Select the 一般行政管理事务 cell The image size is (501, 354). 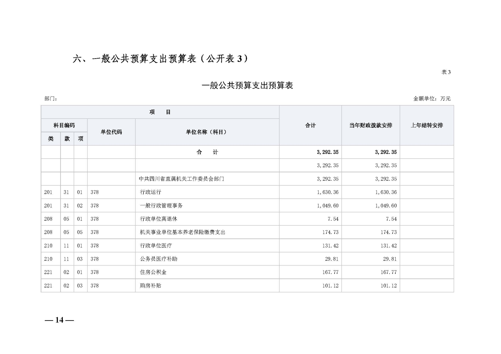pos(161,206)
